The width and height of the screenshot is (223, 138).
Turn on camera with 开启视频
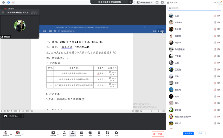(18, 133)
